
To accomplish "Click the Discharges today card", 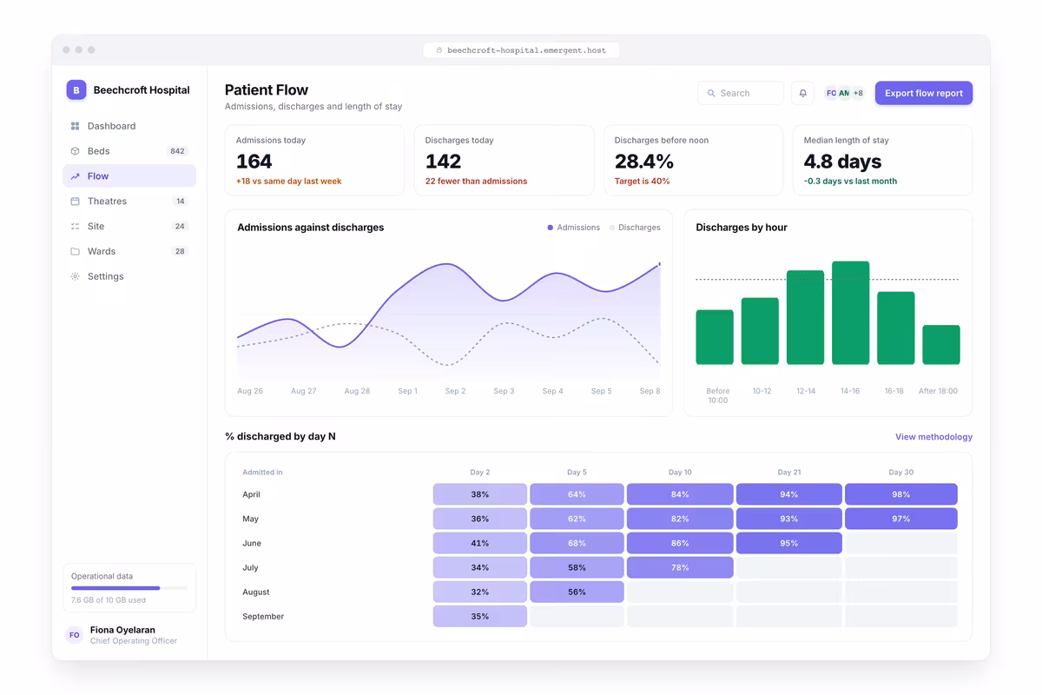I will pos(505,160).
